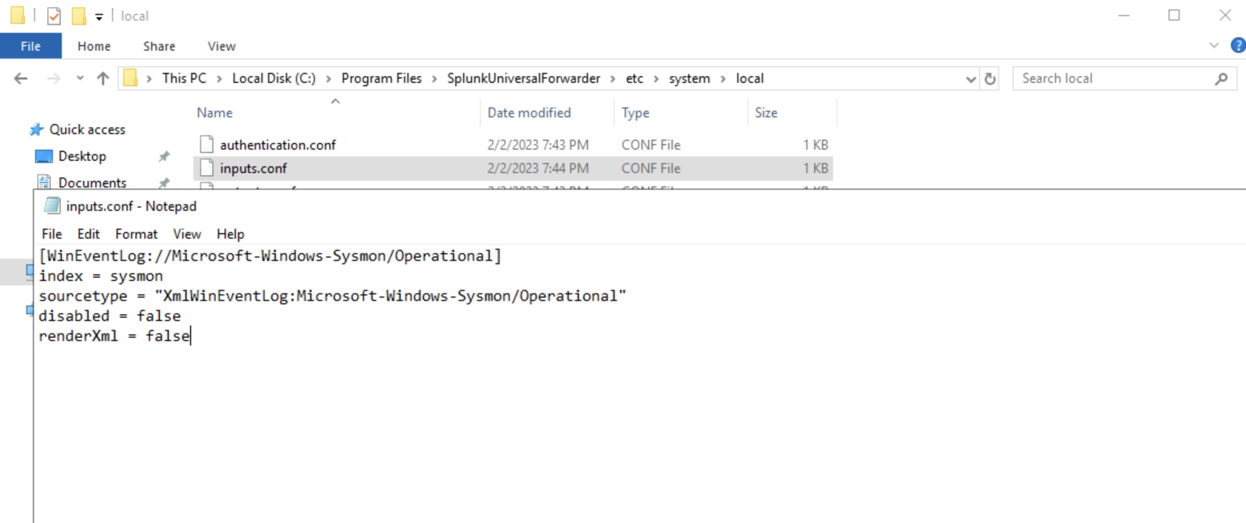Click the 'index = sysmon' line
Image resolution: width=1246 pixels, height=523 pixels.
(x=101, y=276)
